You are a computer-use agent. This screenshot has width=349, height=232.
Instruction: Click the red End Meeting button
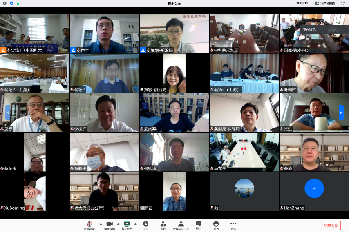point(331,225)
